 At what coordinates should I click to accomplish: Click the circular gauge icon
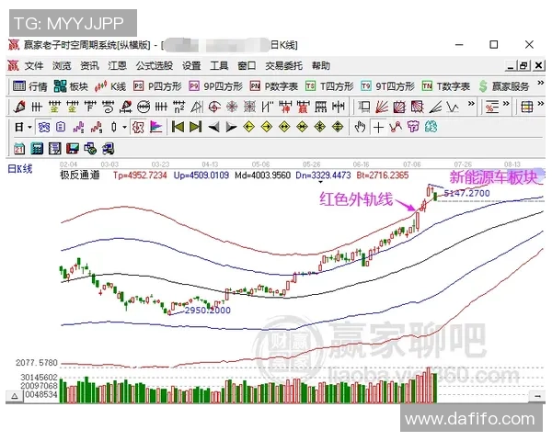pyautogui.click(x=144, y=107)
